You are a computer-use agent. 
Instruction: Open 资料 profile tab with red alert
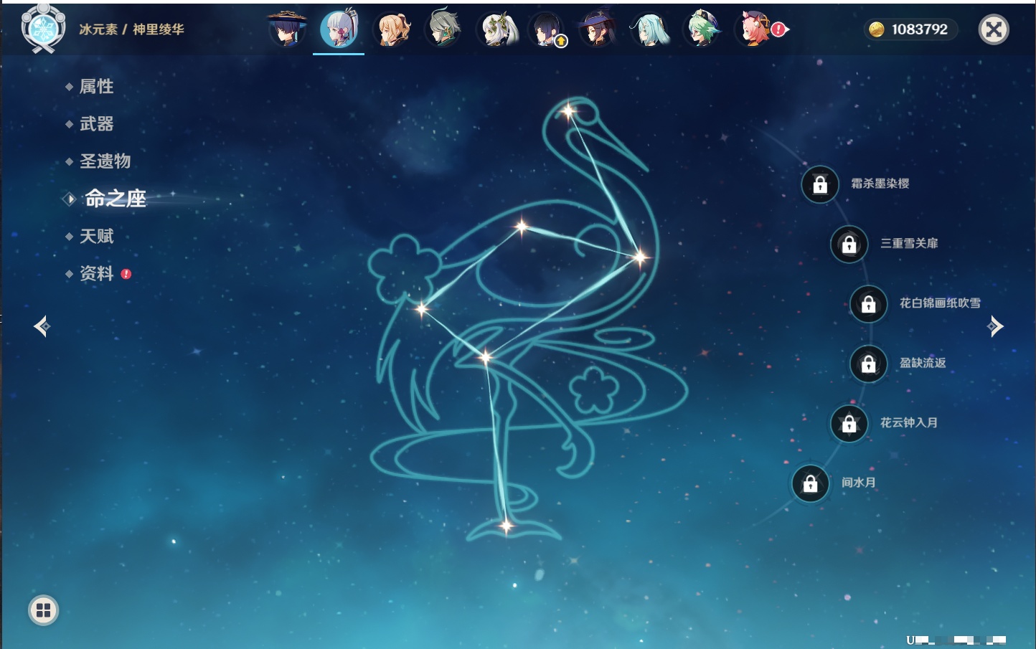96,274
